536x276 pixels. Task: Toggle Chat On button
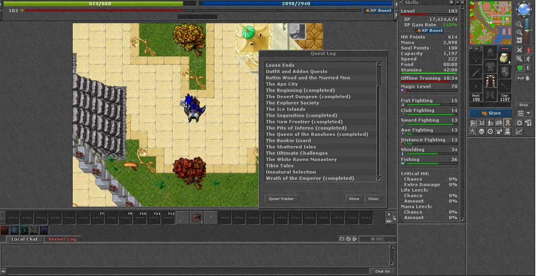coord(382,271)
